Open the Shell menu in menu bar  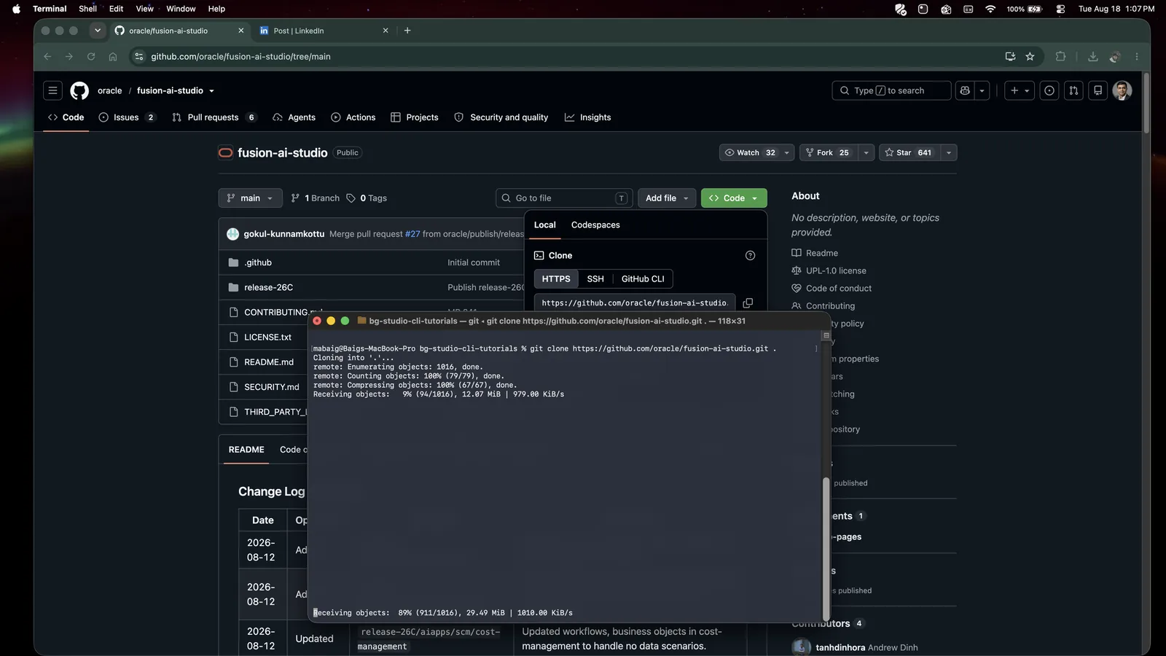coord(87,9)
